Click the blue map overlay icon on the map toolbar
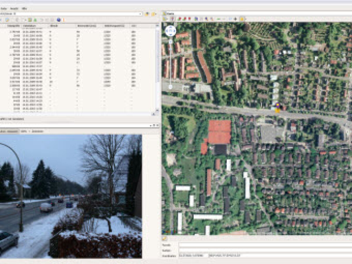The height and width of the screenshot is (264, 352). 230,18
